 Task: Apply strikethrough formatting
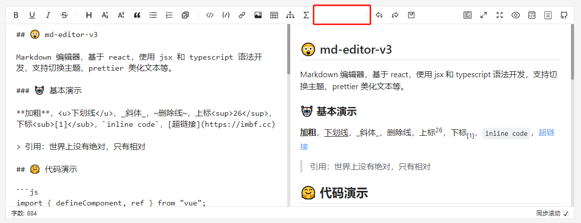click(x=64, y=15)
